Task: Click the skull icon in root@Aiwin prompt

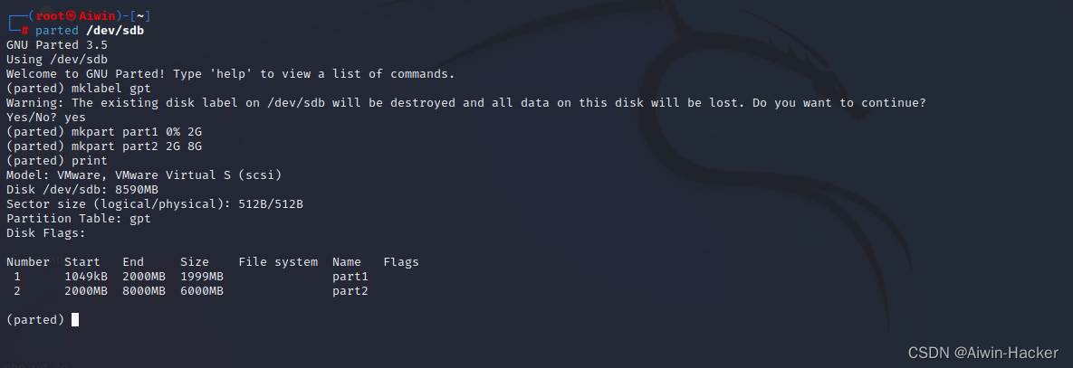Action: [x=72, y=16]
